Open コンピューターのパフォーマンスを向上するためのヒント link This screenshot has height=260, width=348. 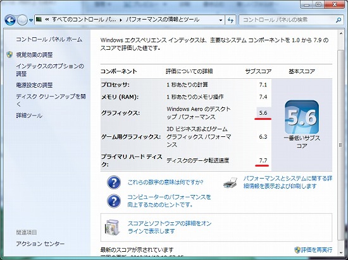pyautogui.click(x=169, y=201)
